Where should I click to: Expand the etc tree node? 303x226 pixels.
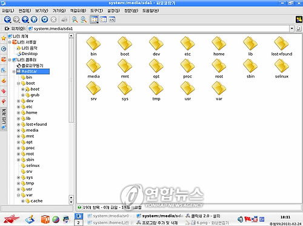pyautogui.click(x=18, y=107)
